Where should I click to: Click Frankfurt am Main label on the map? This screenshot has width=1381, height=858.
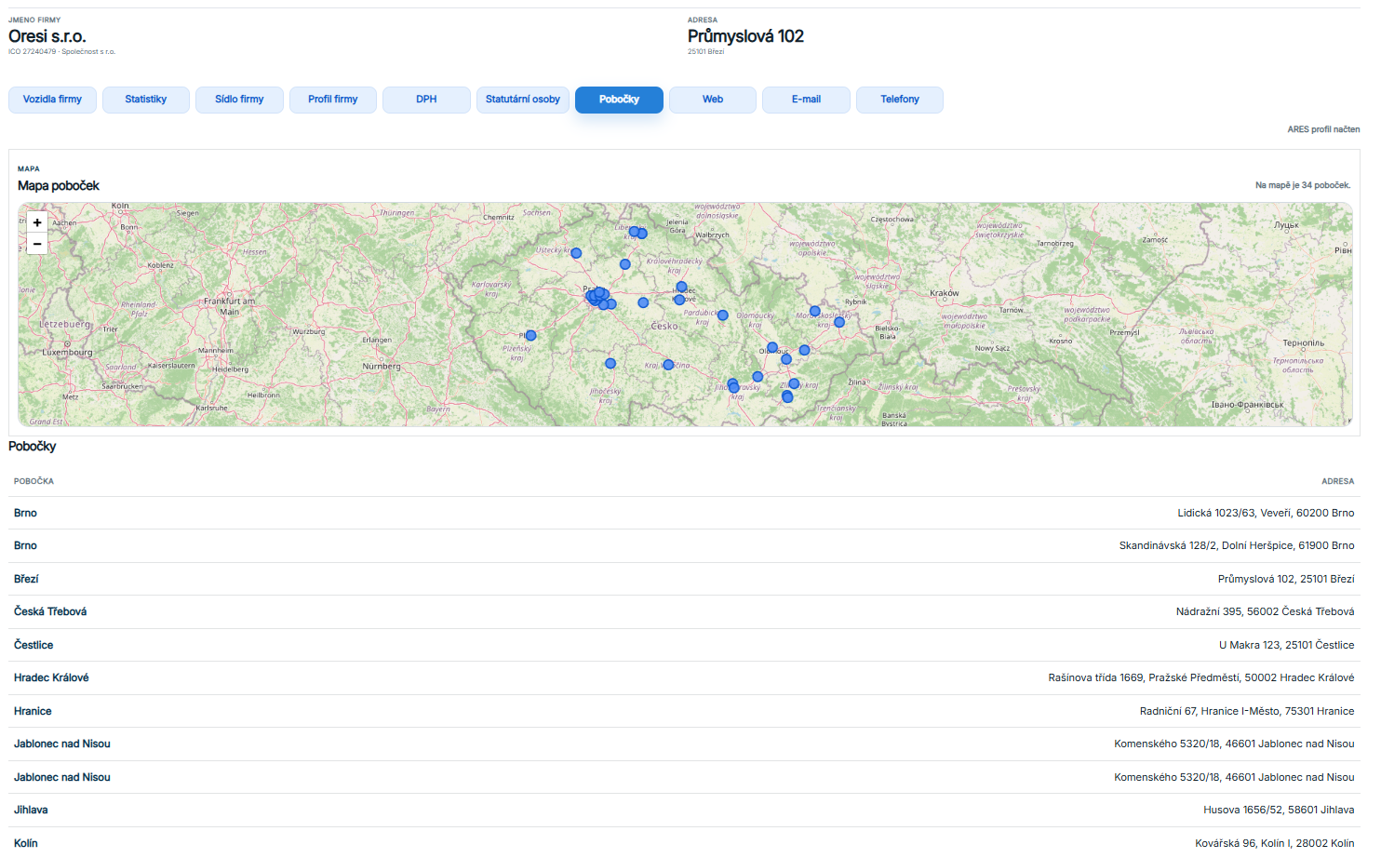point(229,306)
